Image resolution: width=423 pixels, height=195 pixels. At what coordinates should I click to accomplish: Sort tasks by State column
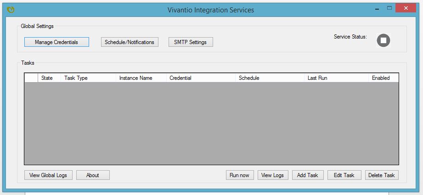[x=49, y=78]
